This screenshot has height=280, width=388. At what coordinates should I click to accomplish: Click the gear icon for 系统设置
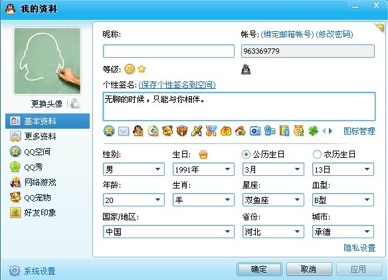tap(15, 271)
